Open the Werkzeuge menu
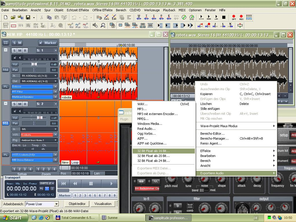This screenshot has height=222, width=296. coord(152,10)
